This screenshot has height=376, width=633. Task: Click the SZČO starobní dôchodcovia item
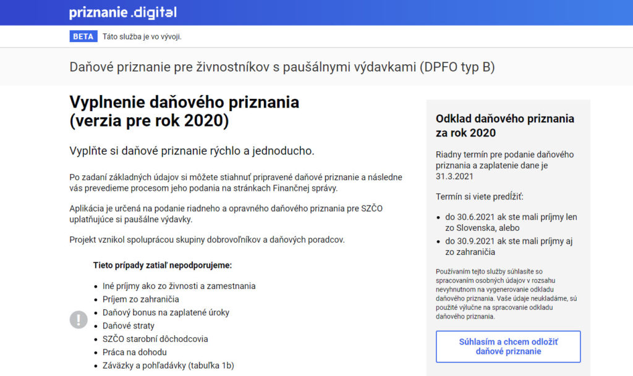pyautogui.click(x=155, y=339)
